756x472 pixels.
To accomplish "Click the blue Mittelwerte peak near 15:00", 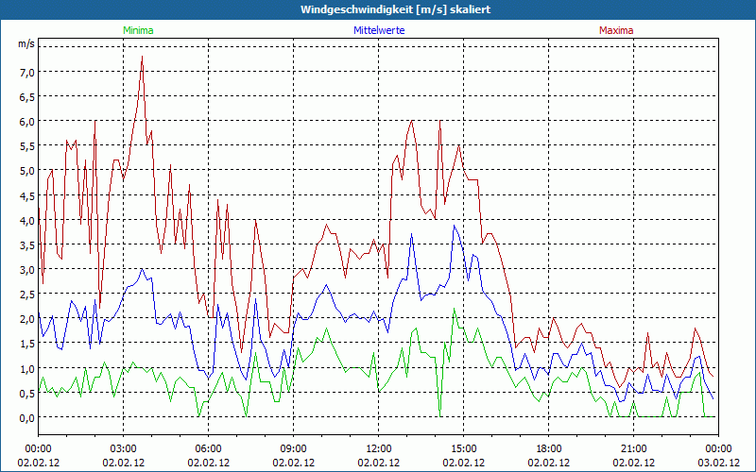I will (x=455, y=226).
